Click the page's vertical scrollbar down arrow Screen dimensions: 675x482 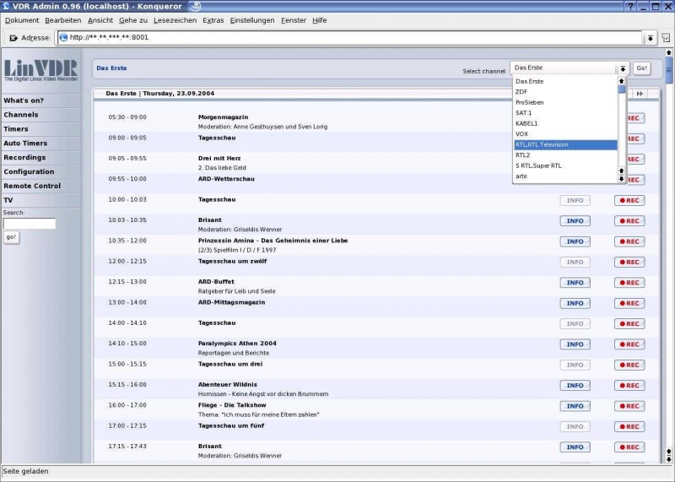[668, 458]
